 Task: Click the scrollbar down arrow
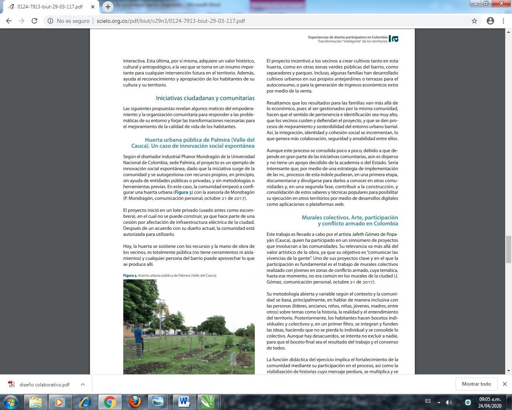(508, 371)
